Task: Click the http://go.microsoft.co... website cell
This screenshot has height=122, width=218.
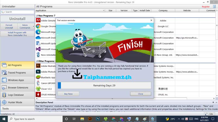Action: tap(187, 38)
